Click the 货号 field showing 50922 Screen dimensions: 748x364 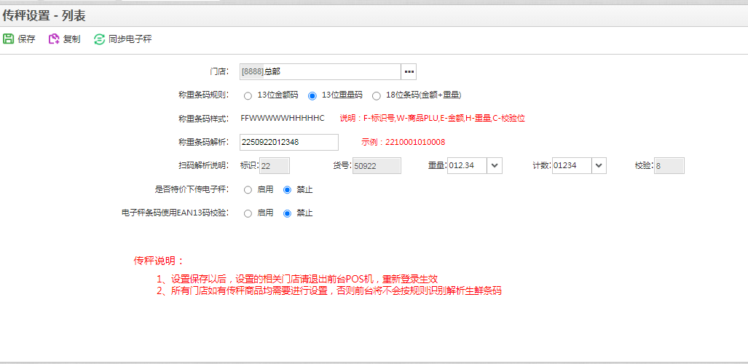click(x=377, y=166)
